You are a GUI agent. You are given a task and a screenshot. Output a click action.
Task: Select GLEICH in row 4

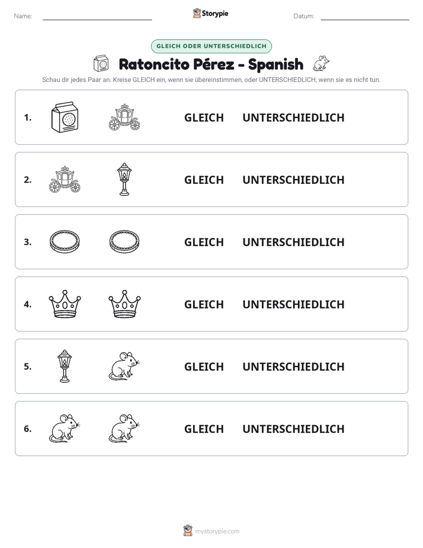(204, 304)
